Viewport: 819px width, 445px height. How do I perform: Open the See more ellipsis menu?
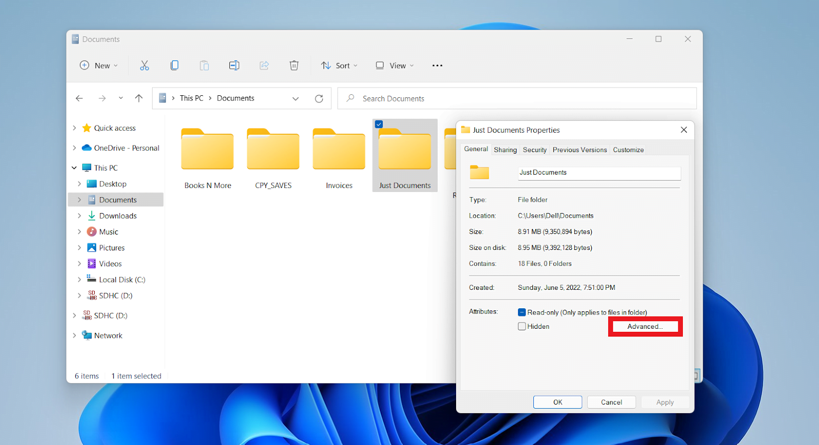(437, 66)
